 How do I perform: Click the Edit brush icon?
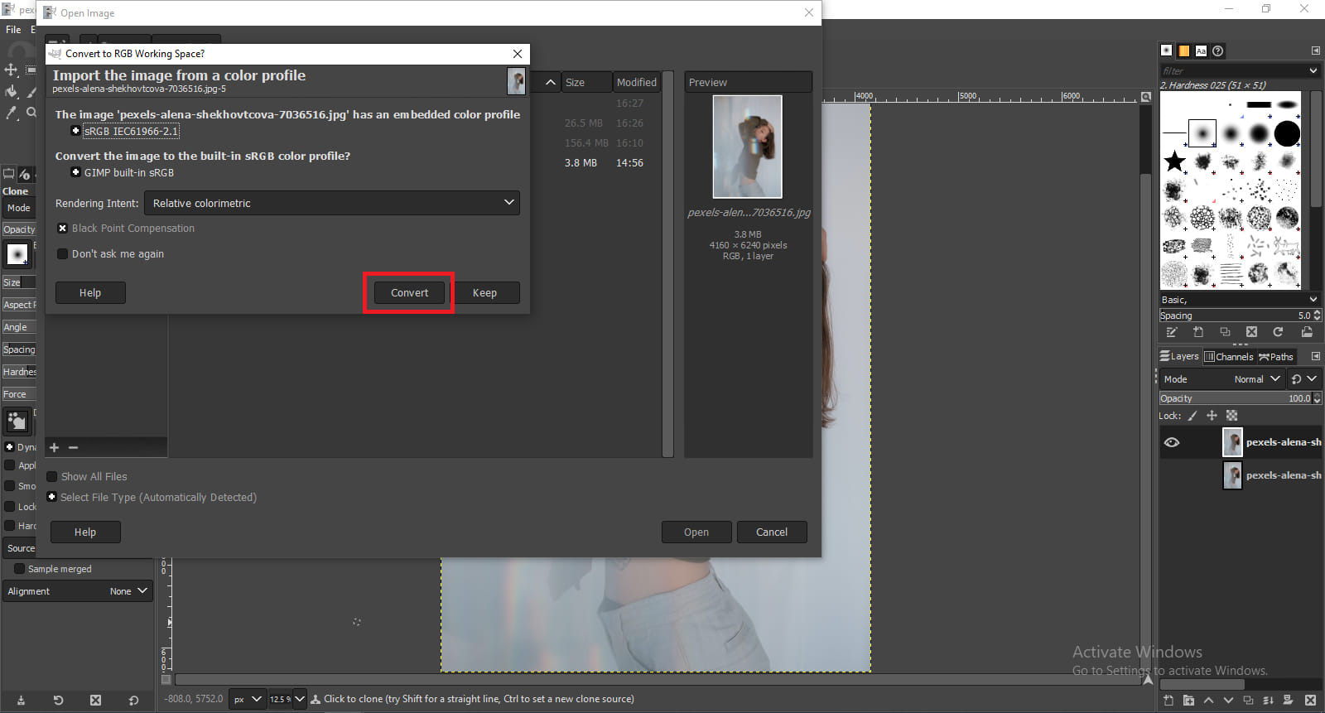click(x=1172, y=332)
